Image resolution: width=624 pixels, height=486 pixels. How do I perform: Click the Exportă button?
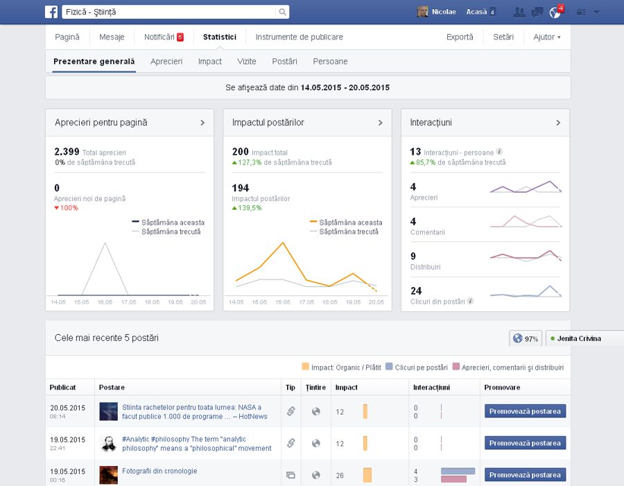(x=460, y=37)
